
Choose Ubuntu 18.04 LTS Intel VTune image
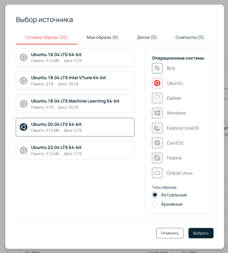[75, 80]
